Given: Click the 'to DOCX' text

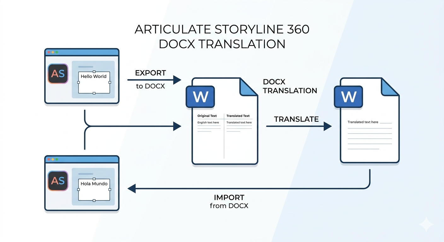Looking at the screenshot, I should (150, 86).
